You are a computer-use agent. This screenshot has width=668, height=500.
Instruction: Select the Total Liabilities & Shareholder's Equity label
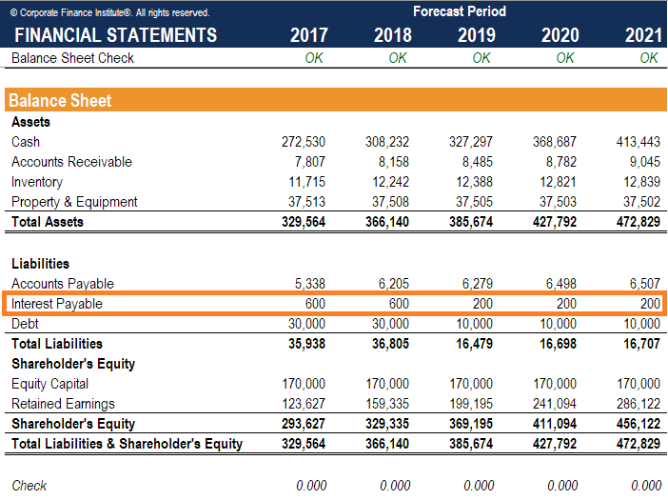[127, 444]
